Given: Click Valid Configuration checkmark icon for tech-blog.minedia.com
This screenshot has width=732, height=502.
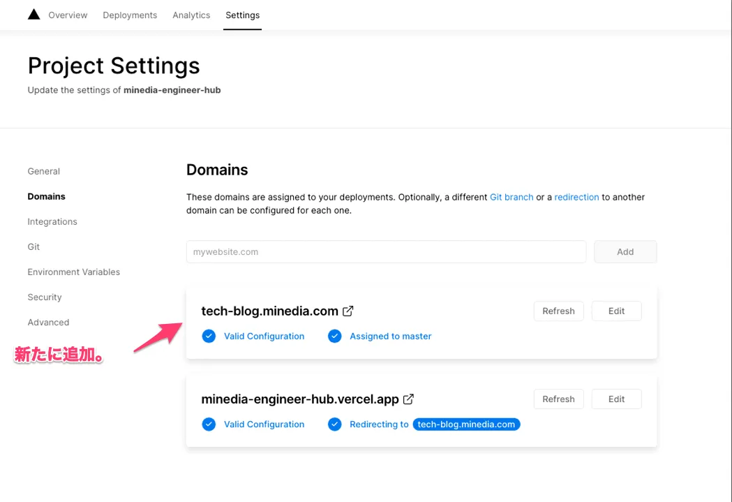Looking at the screenshot, I should click(x=209, y=337).
